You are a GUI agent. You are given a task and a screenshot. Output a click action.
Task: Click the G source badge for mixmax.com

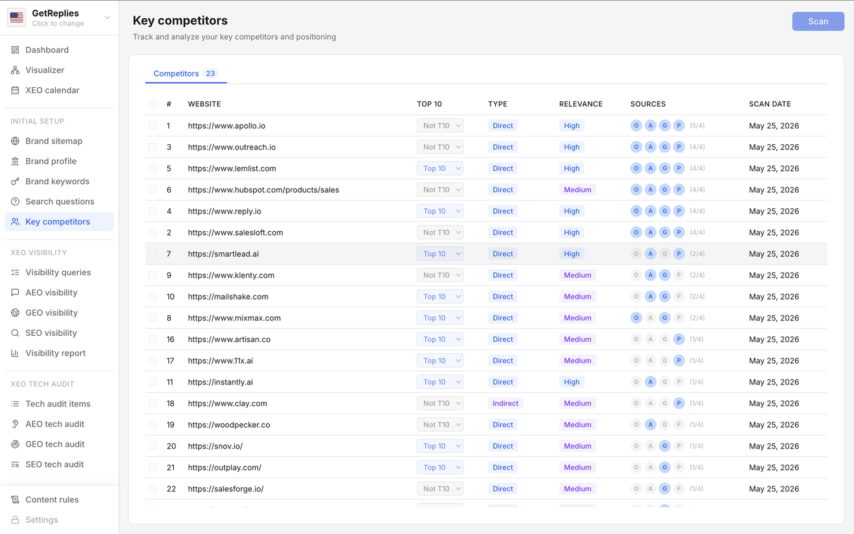pos(665,318)
